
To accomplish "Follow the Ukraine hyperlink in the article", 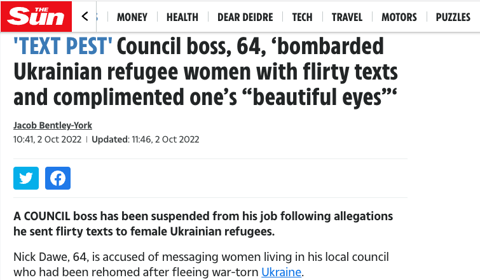I will 282,272.
